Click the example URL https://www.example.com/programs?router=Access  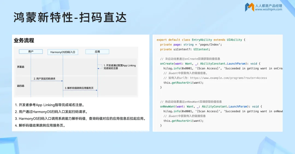[x=228, y=78]
